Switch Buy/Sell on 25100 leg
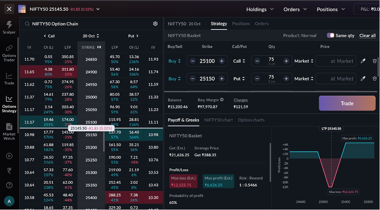Screen dimensions: 380x210 (174, 61)
